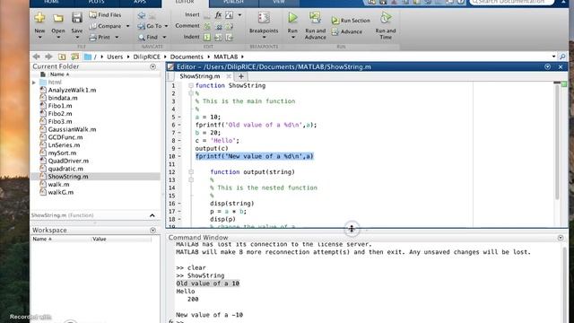
Task: Set breakpoint dash on line 5
Action: point(179,118)
